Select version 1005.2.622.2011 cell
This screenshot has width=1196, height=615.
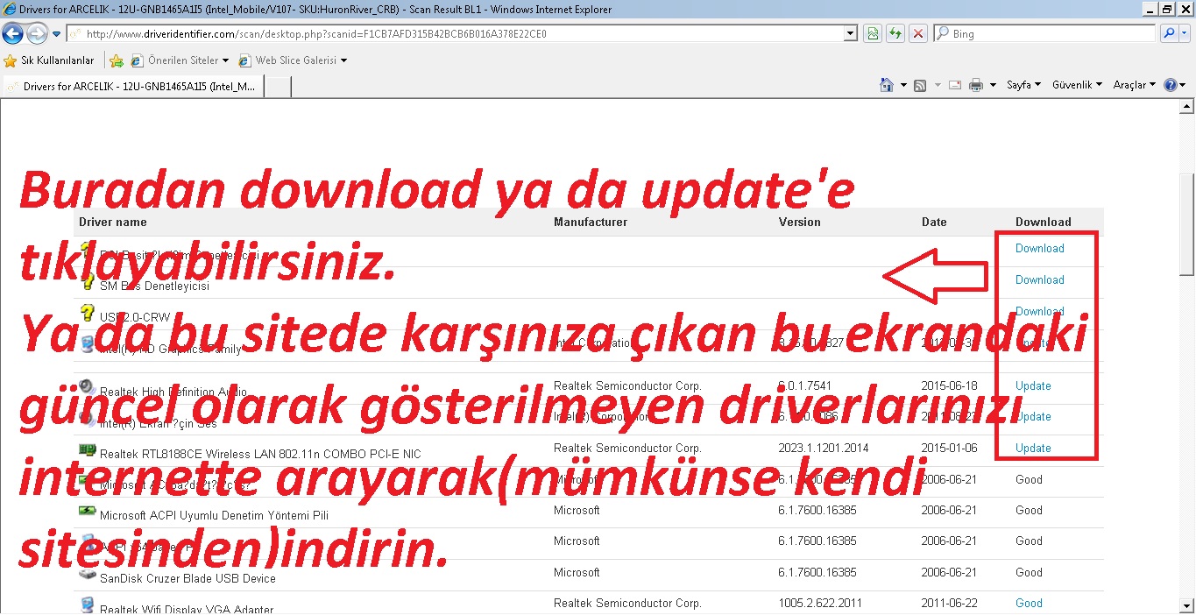click(821, 603)
